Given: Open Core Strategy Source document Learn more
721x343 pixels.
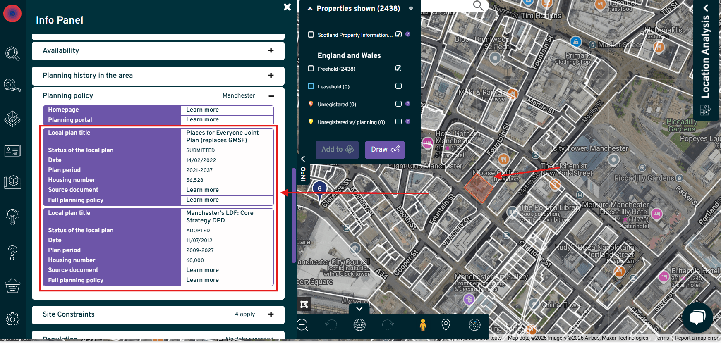Looking at the screenshot, I should pyautogui.click(x=202, y=270).
